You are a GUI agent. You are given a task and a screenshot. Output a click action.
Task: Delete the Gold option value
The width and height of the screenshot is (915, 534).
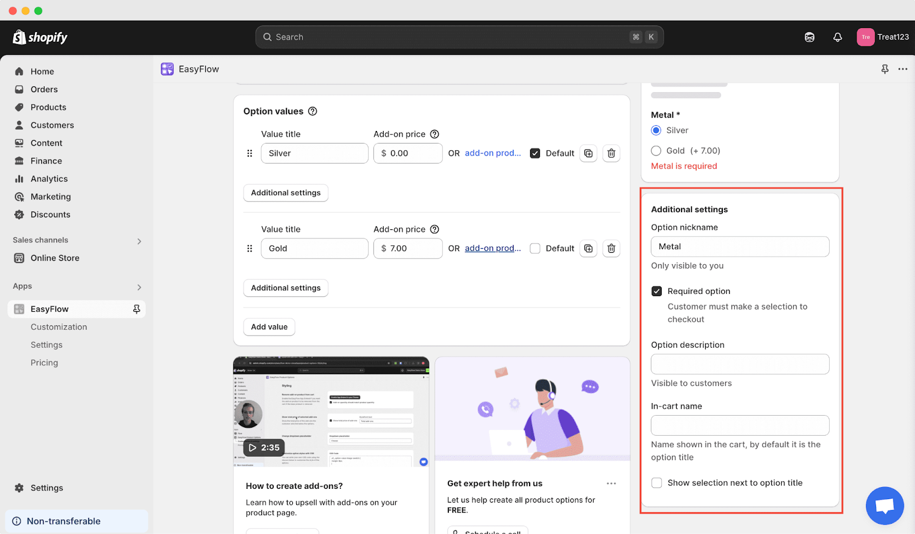click(611, 249)
